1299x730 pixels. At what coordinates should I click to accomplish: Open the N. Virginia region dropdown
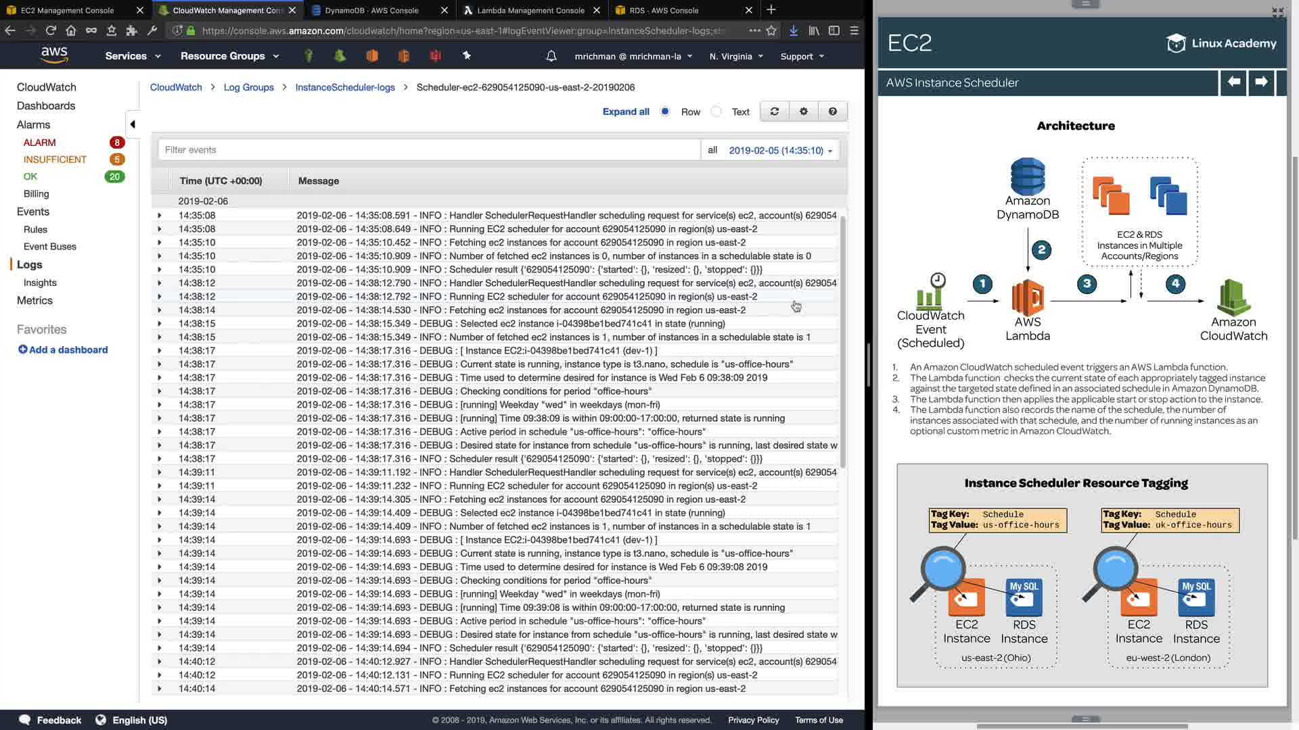pyautogui.click(x=736, y=56)
